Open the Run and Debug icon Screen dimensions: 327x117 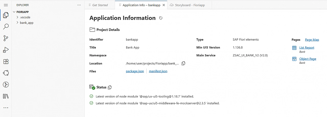(6, 50)
